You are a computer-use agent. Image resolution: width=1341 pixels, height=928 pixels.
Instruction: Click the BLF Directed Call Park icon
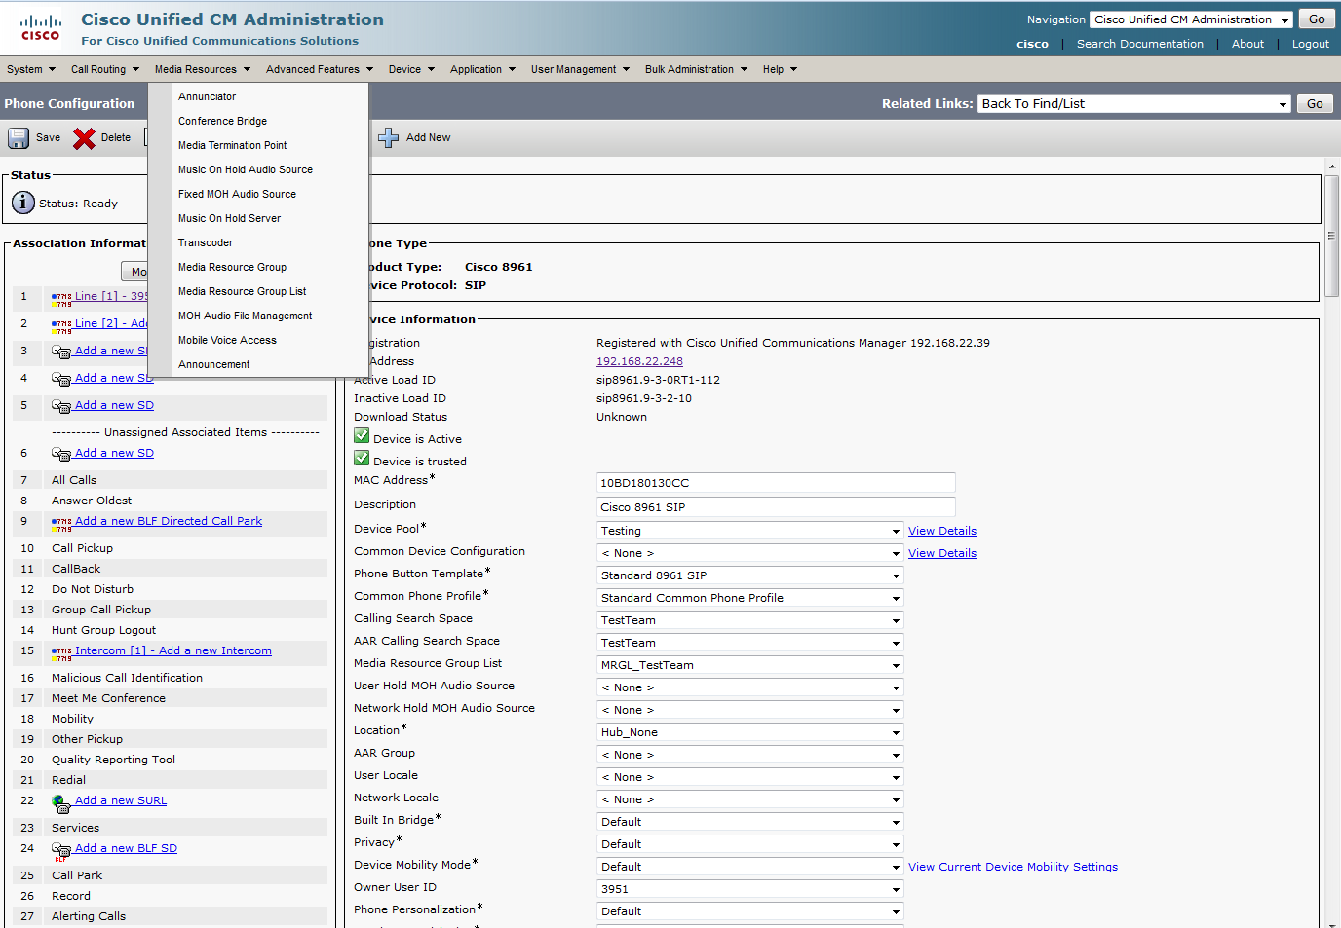tap(61, 523)
